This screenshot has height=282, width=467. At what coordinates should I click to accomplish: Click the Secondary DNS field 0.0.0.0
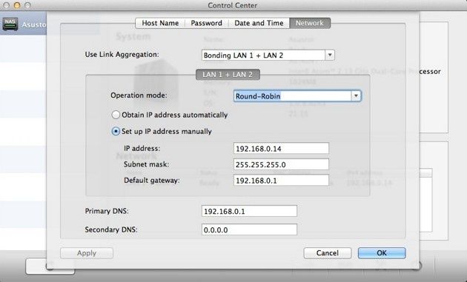[x=249, y=229]
